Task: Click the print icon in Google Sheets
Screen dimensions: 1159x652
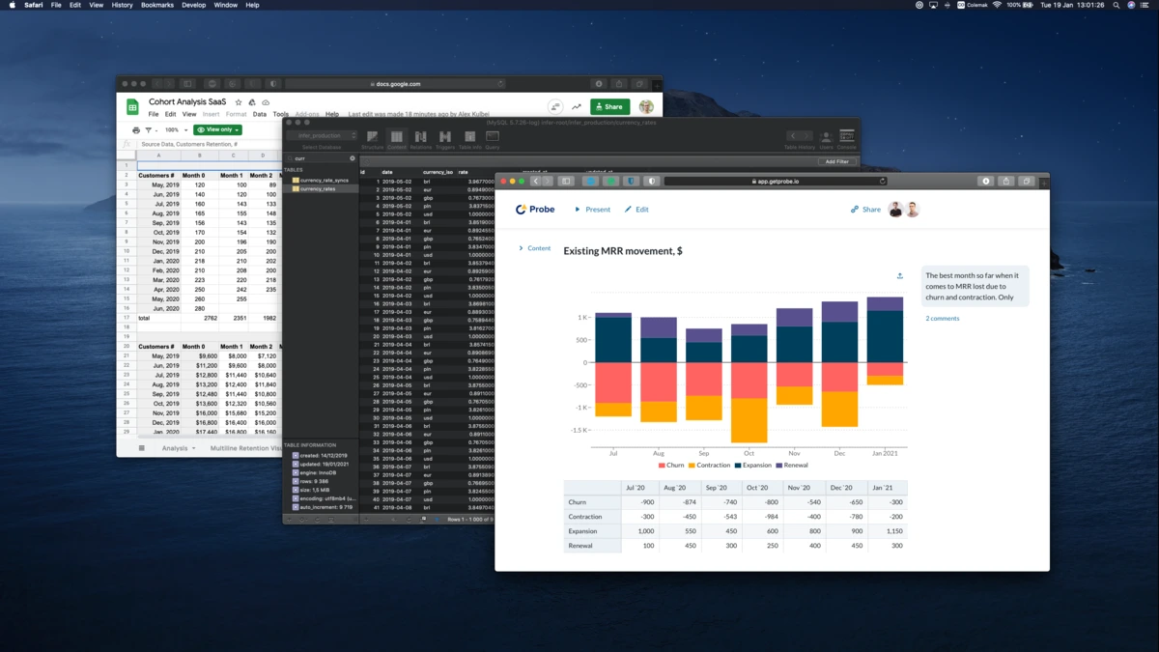Action: (136, 129)
